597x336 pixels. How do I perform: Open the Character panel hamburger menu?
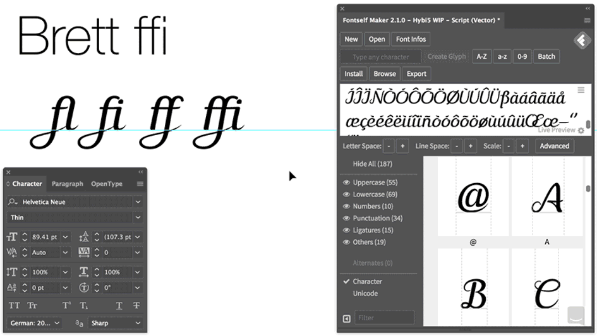[x=140, y=184]
